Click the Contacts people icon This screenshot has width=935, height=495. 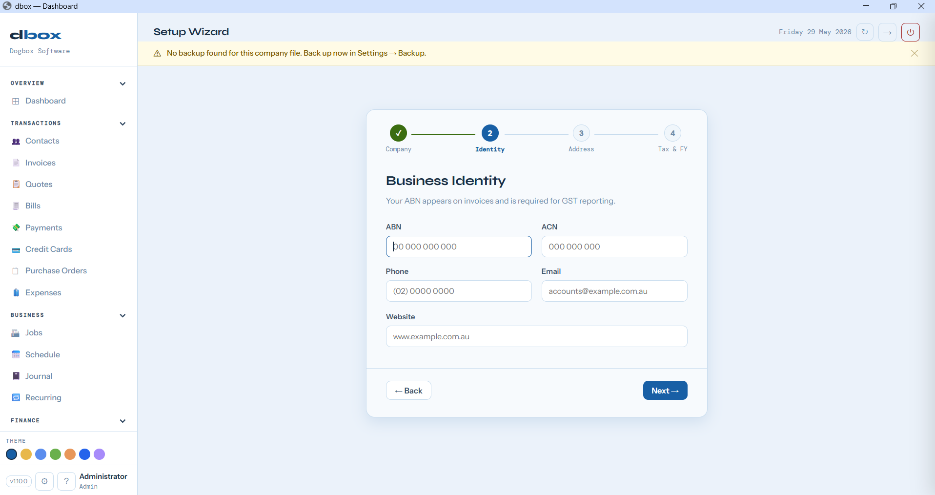[x=16, y=141]
